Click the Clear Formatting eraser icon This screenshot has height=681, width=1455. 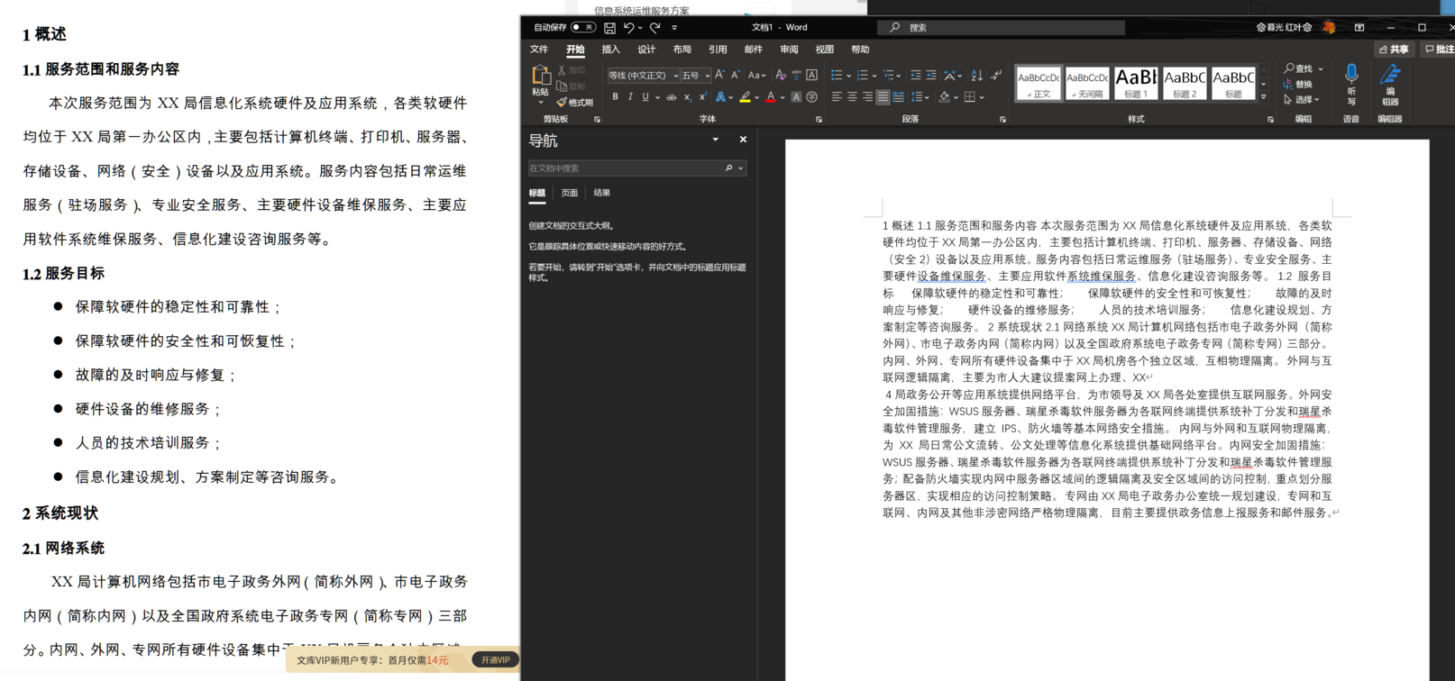780,76
